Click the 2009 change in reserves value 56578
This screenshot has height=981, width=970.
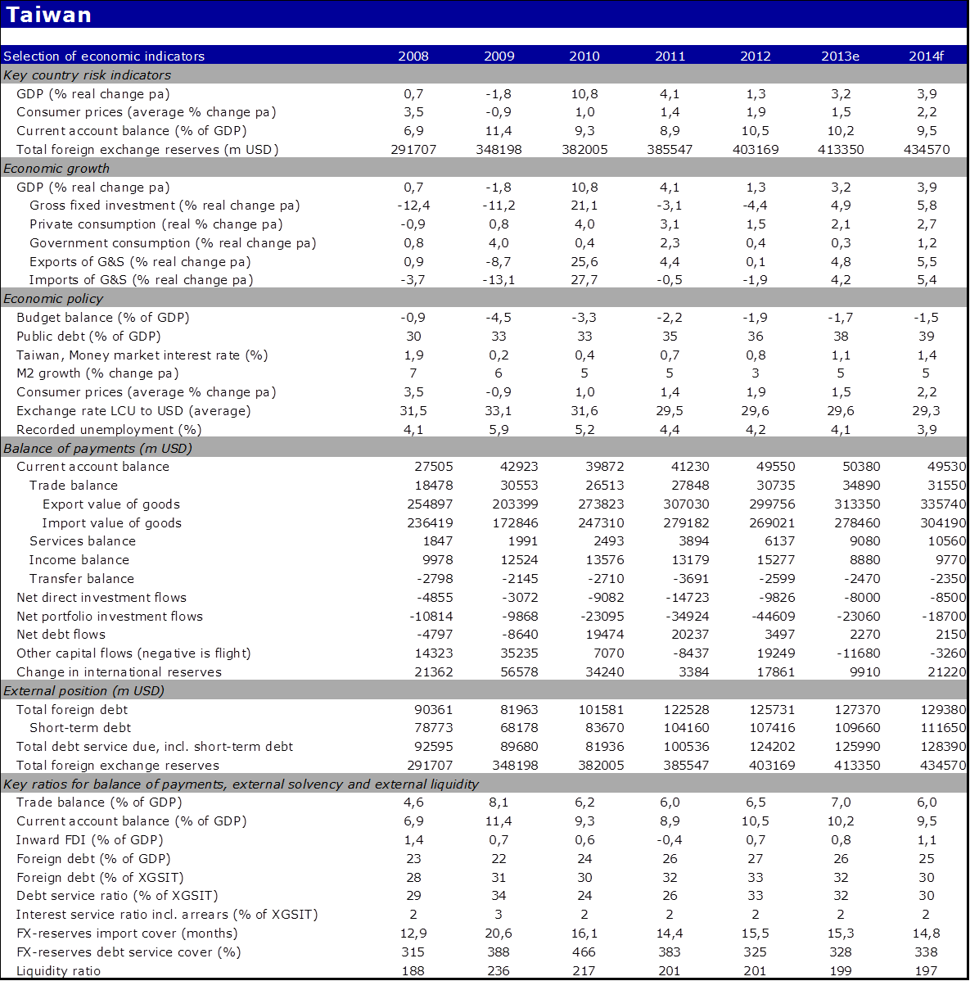[518, 671]
